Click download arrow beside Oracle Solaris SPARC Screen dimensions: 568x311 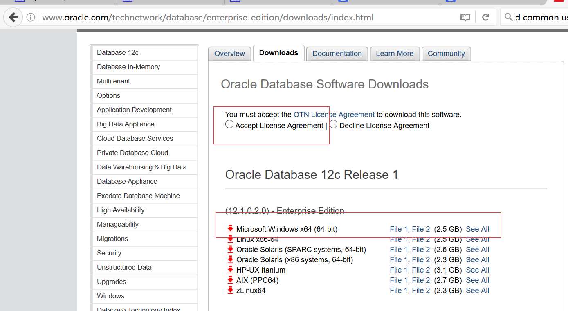point(231,250)
